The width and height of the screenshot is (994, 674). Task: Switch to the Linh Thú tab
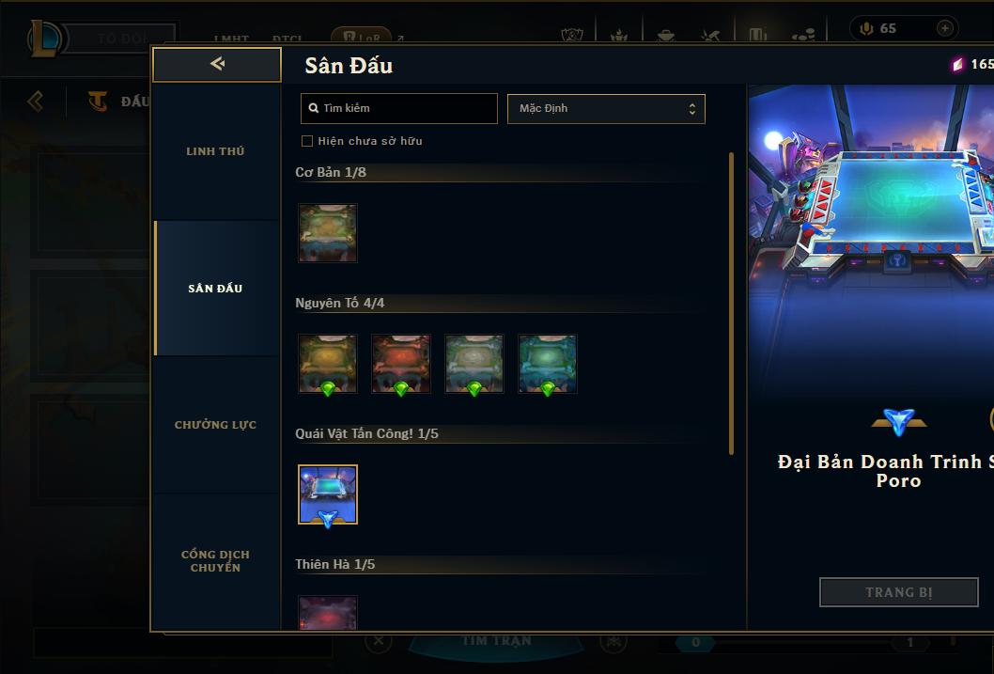(x=215, y=151)
